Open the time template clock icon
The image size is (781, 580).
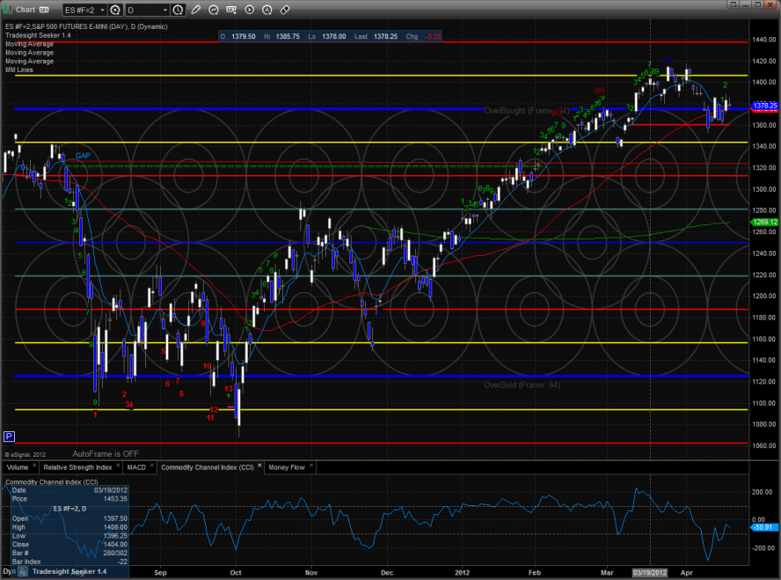click(x=179, y=11)
